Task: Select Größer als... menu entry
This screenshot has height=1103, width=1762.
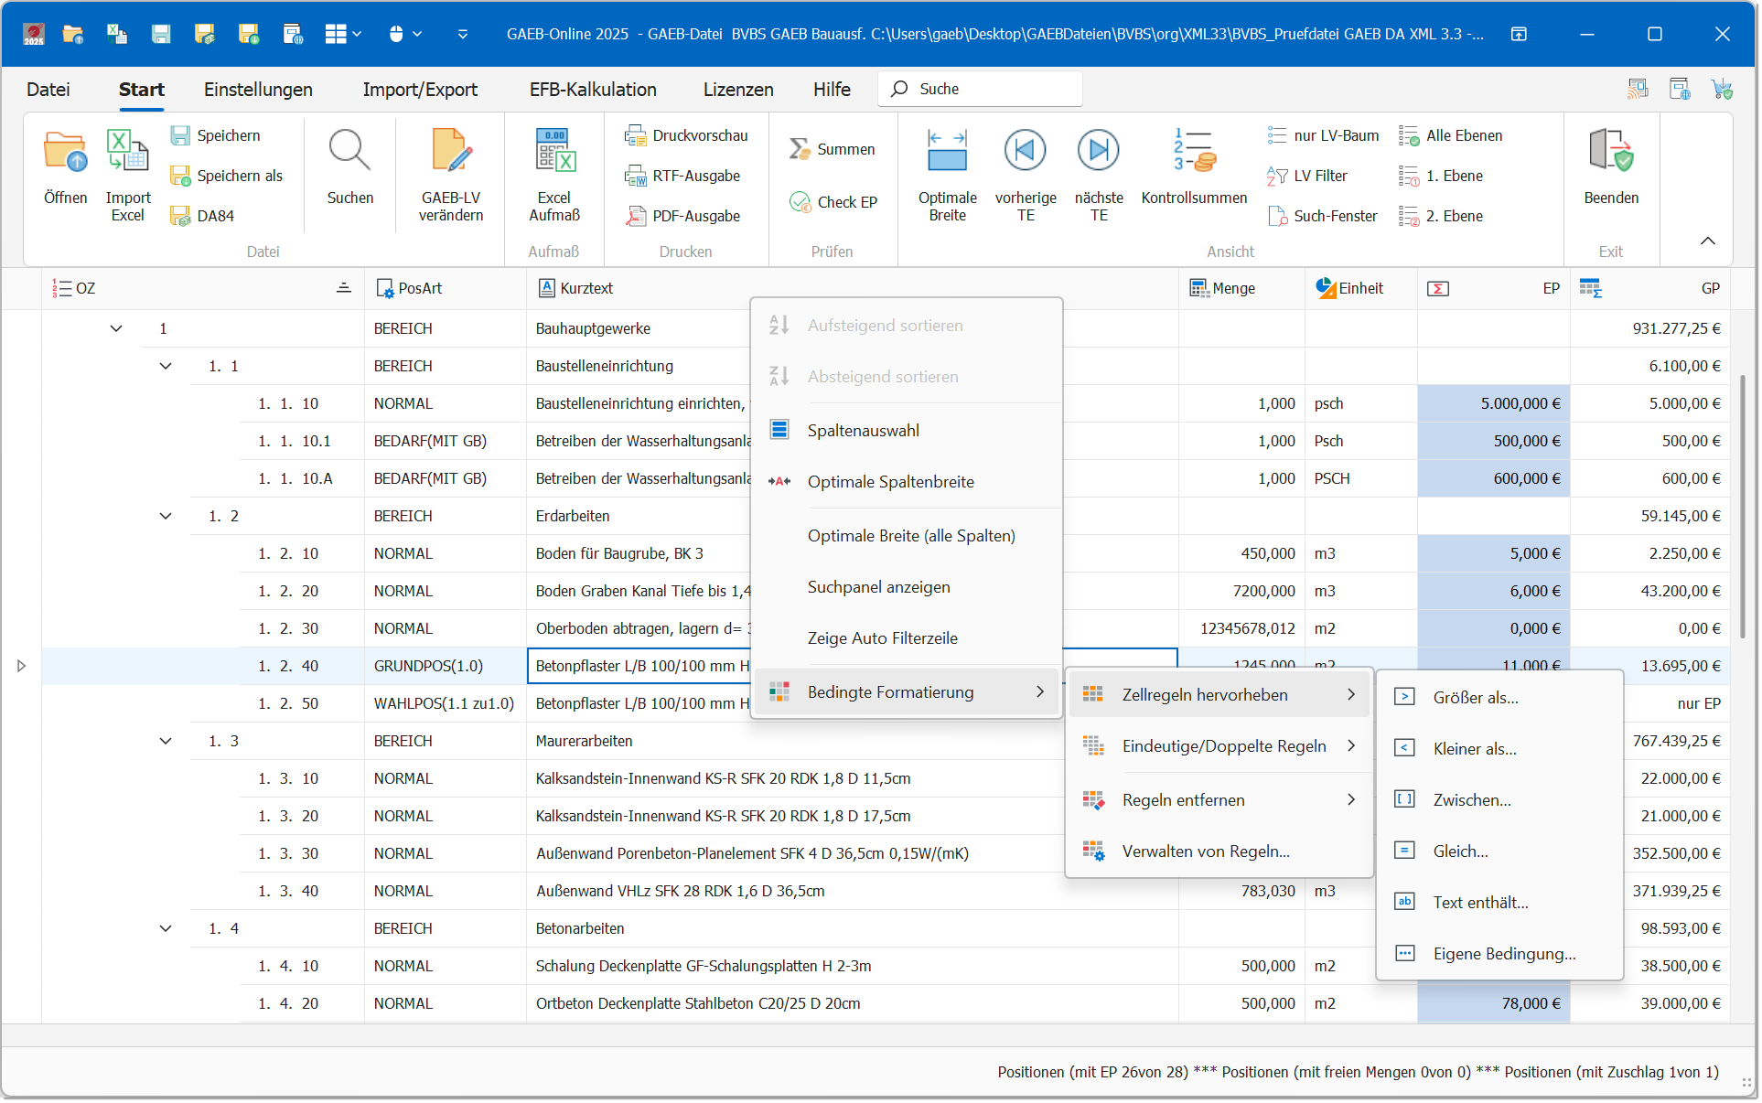Action: pos(1475,698)
